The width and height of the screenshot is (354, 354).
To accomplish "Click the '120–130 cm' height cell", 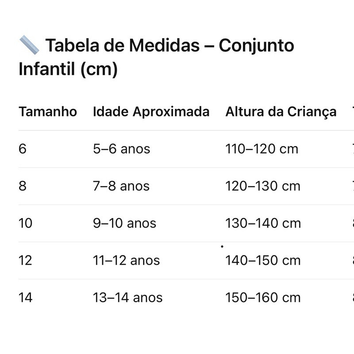I will pyautogui.click(x=263, y=186).
